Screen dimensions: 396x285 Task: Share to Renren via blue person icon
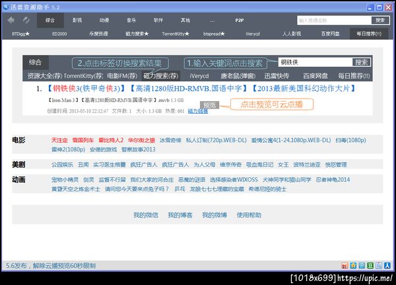pos(387,266)
